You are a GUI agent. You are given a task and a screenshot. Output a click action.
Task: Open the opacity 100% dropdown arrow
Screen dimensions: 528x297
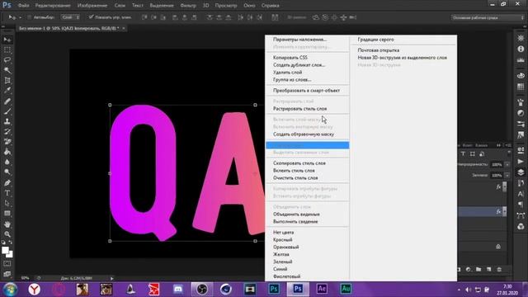coord(507,164)
